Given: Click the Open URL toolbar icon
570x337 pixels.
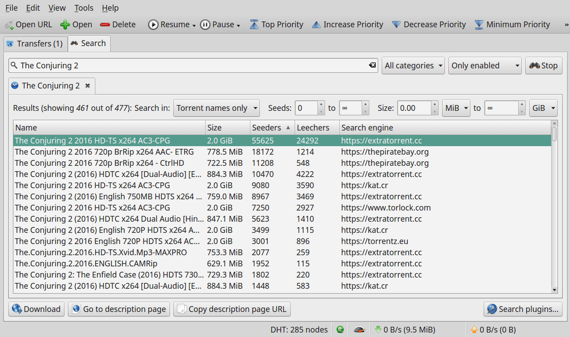Looking at the screenshot, I should pyautogui.click(x=9, y=25).
